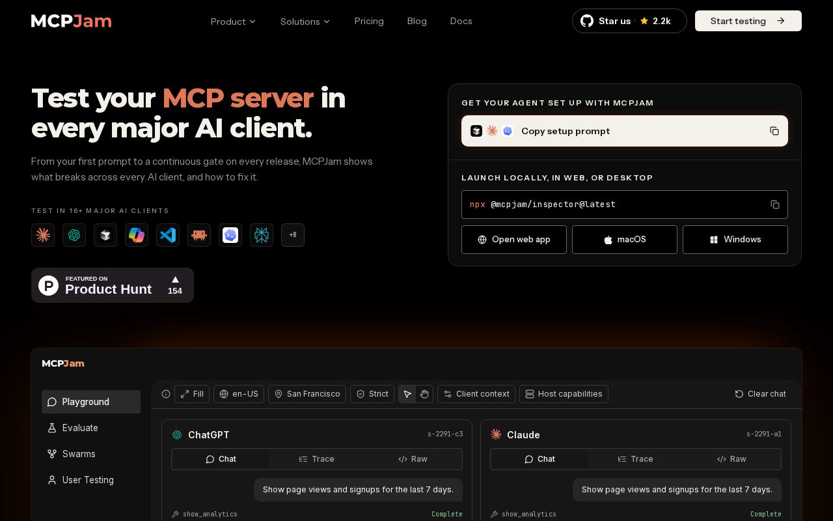Select the pointer cursor tool
This screenshot has height=521, width=833.
(x=407, y=394)
